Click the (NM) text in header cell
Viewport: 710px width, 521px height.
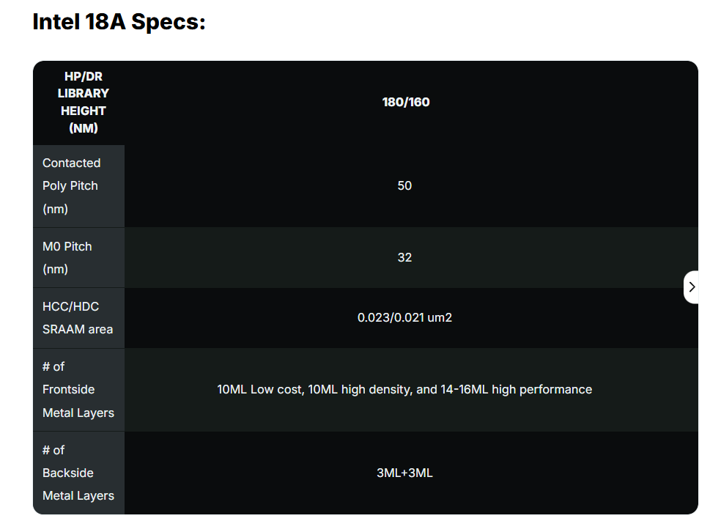pyautogui.click(x=84, y=128)
